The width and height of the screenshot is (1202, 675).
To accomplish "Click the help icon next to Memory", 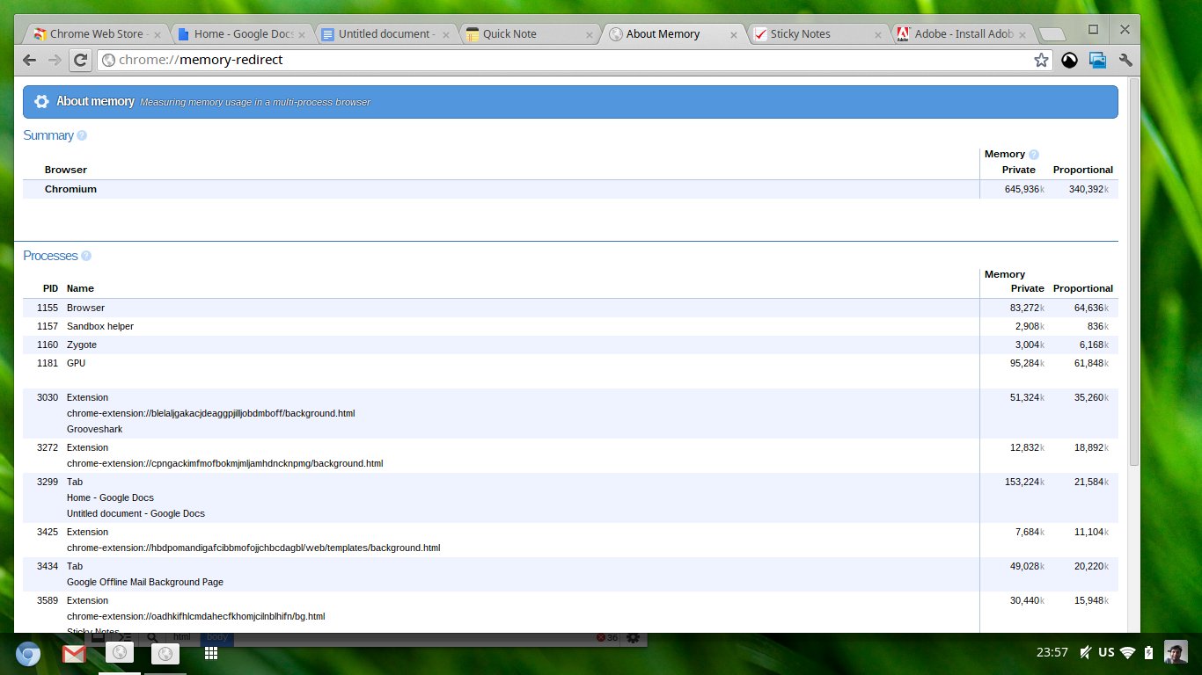I will coord(1034,155).
